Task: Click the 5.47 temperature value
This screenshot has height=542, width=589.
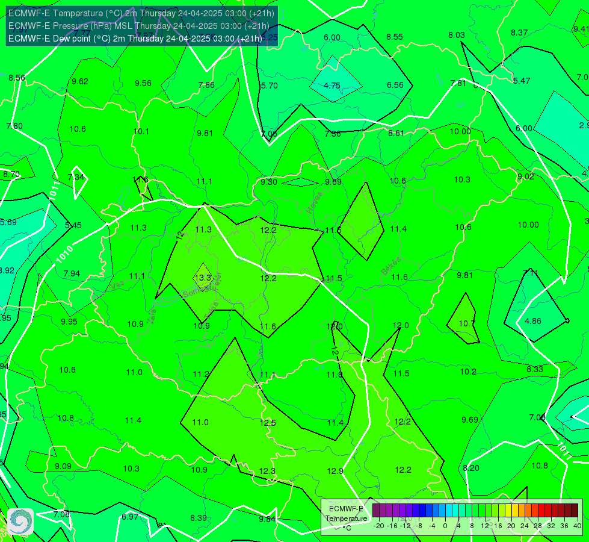Action: (x=522, y=81)
